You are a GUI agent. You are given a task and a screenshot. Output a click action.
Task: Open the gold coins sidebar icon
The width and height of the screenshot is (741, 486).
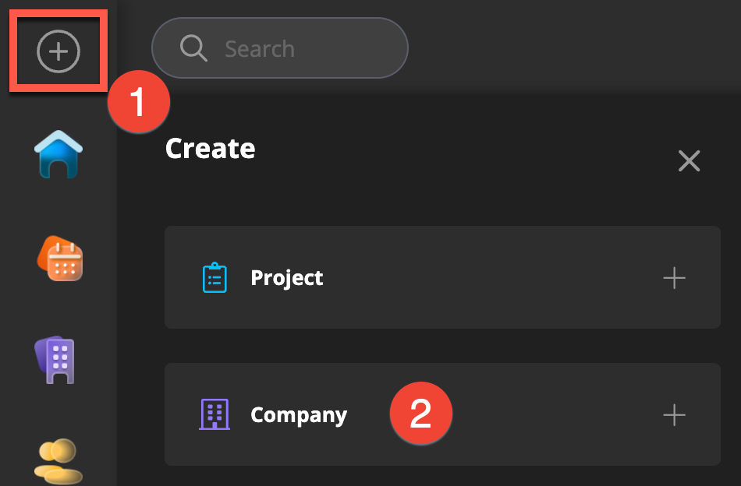click(x=58, y=461)
